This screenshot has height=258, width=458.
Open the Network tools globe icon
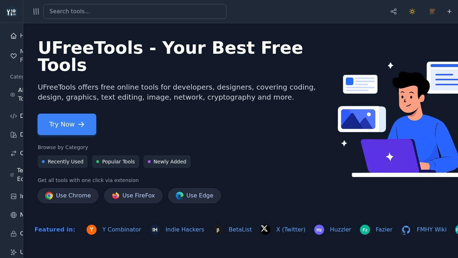13,215
